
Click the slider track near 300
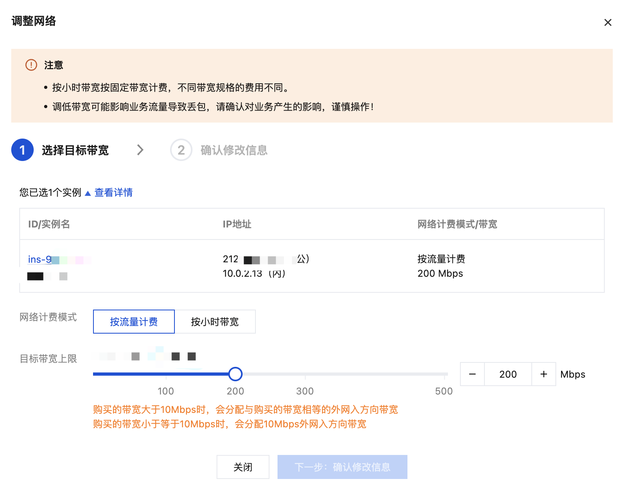[x=305, y=374]
